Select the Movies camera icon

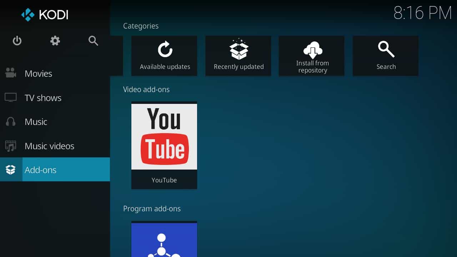pos(11,73)
